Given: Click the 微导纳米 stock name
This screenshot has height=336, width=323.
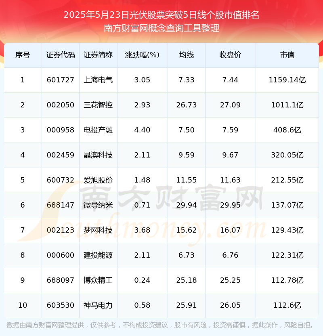Looking at the screenshot, I should [98, 205].
